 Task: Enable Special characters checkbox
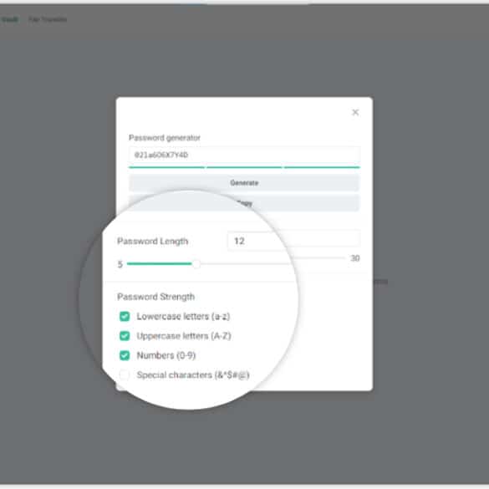(125, 374)
